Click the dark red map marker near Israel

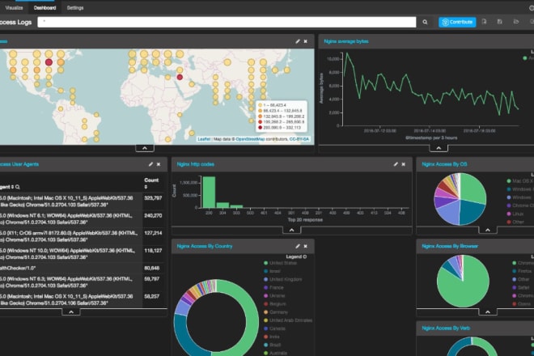click(x=180, y=77)
